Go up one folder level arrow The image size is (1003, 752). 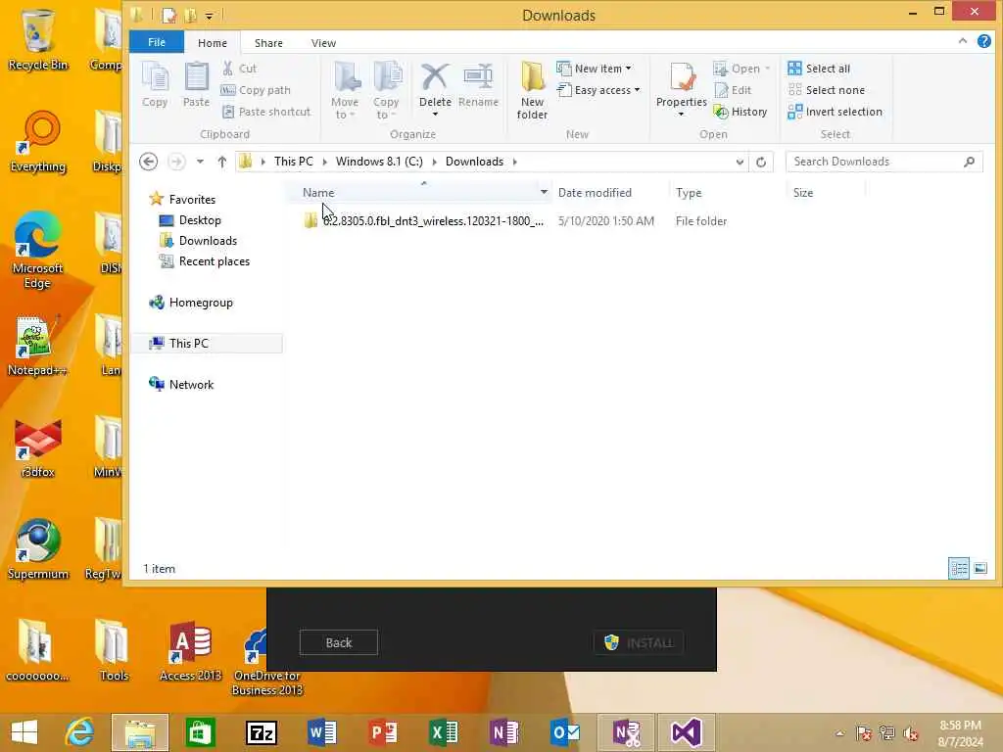click(x=222, y=162)
